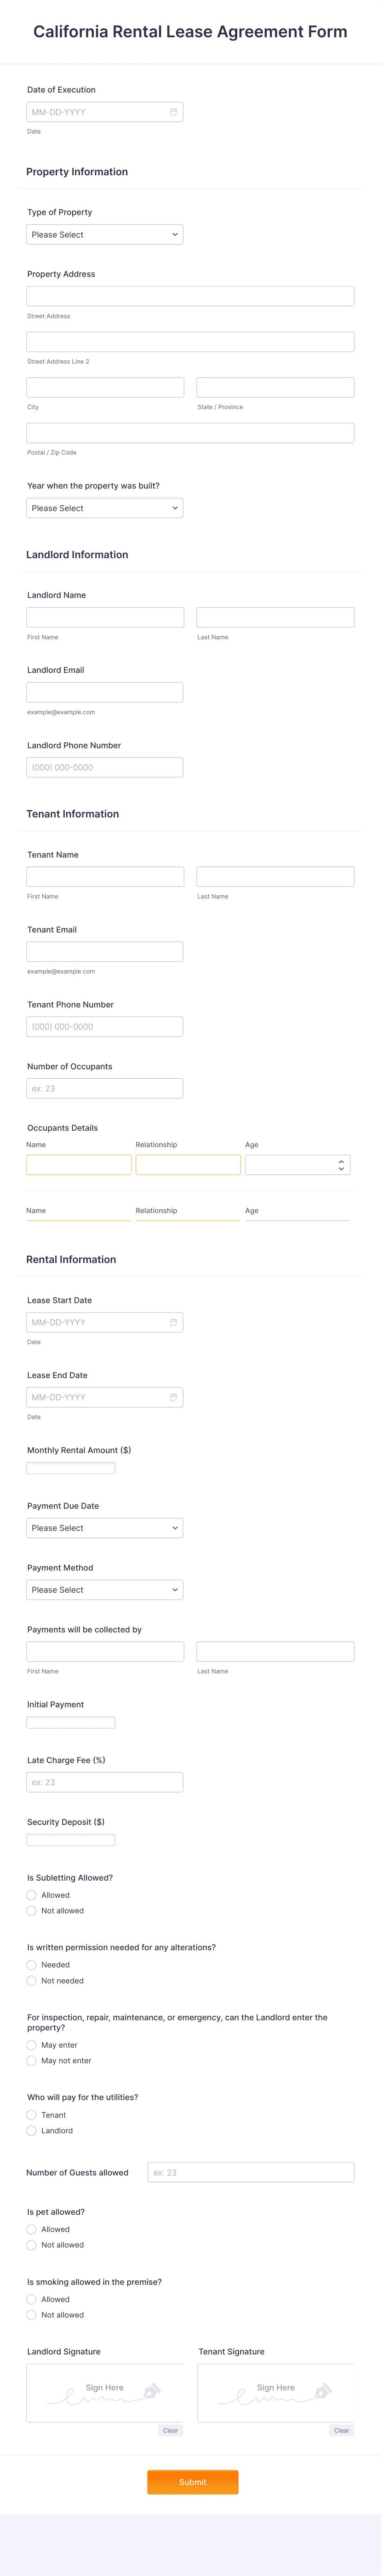
Task: Select Allowed for pets
Action: (31, 2229)
